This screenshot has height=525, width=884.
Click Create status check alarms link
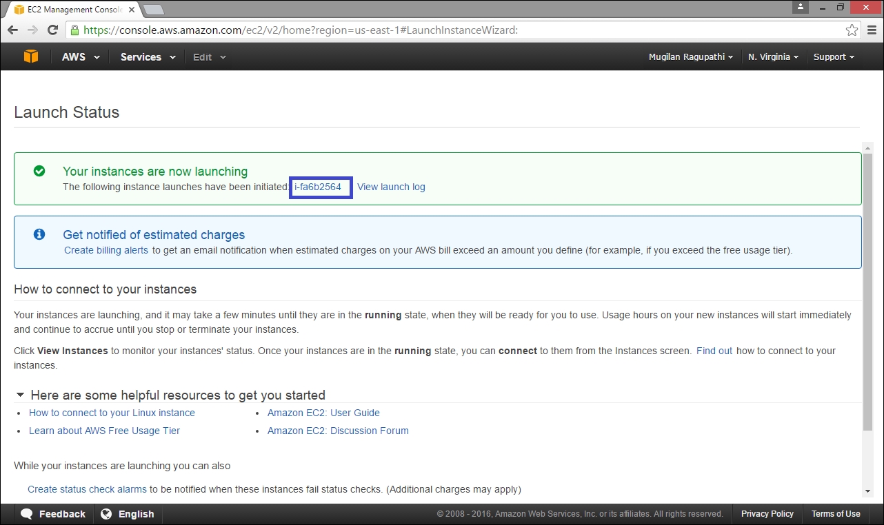coord(87,489)
